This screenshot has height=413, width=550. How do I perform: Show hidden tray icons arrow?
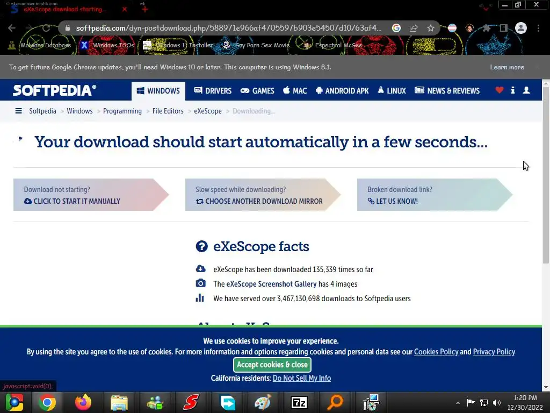[458, 403]
